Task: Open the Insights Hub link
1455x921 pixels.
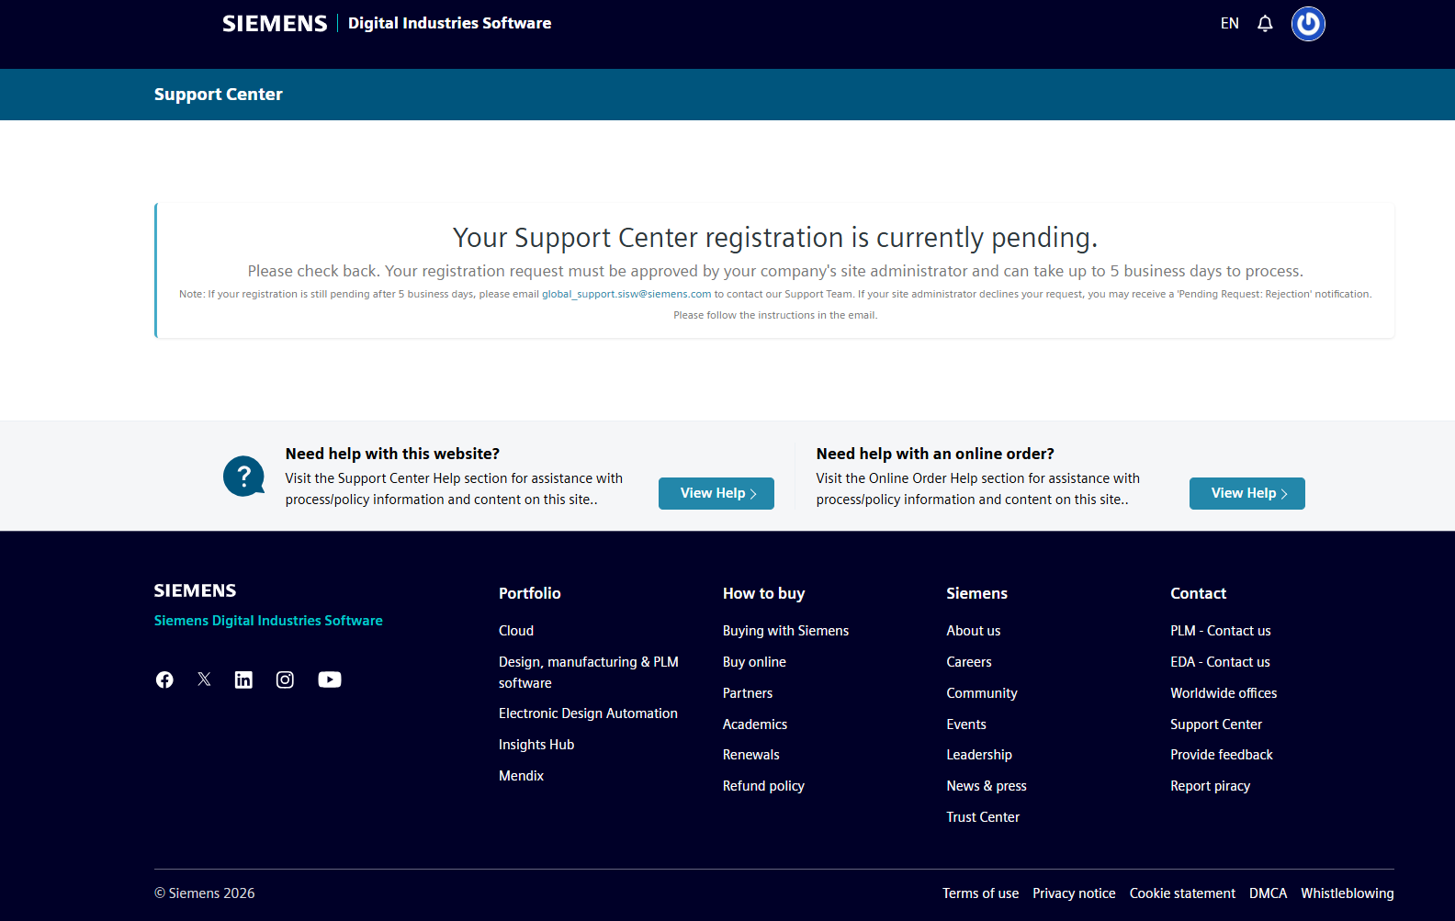Action: pos(536,745)
